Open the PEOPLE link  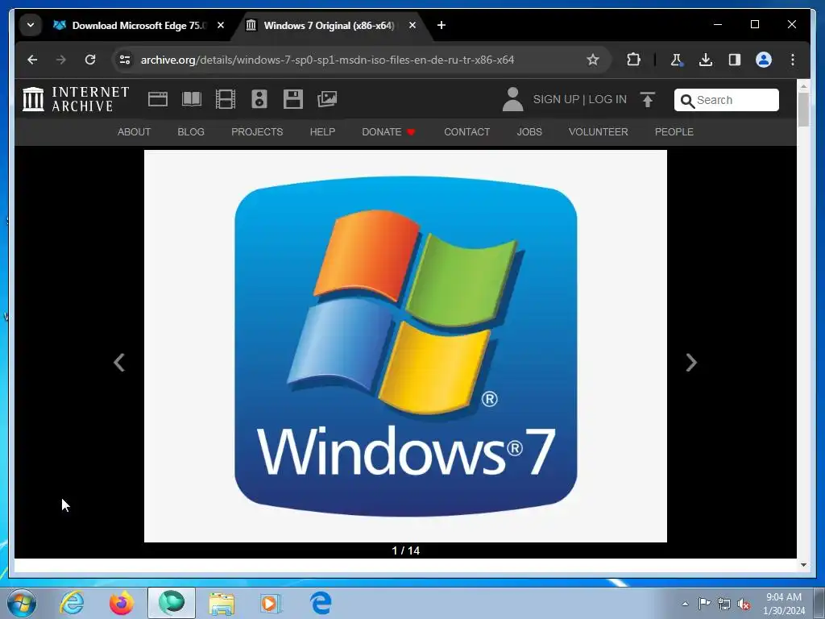(674, 131)
